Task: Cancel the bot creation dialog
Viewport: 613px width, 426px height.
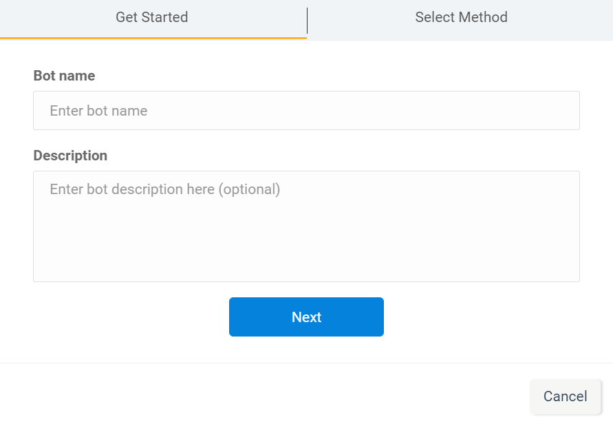Action: click(565, 396)
